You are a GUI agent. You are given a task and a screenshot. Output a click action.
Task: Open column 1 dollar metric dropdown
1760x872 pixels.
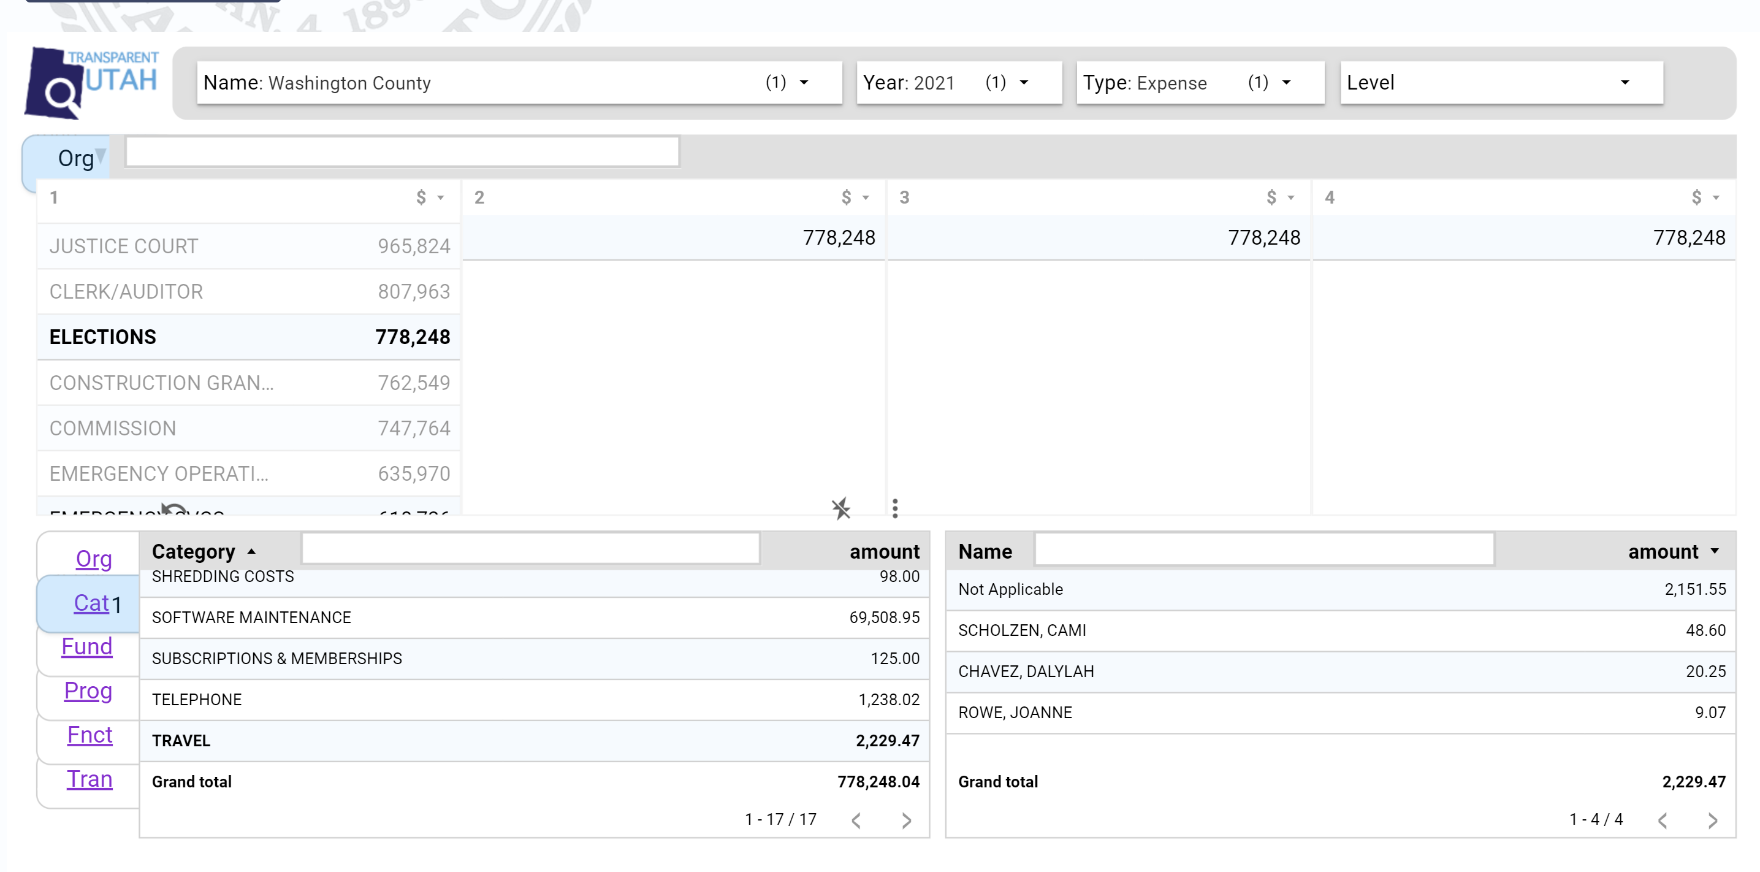(430, 198)
